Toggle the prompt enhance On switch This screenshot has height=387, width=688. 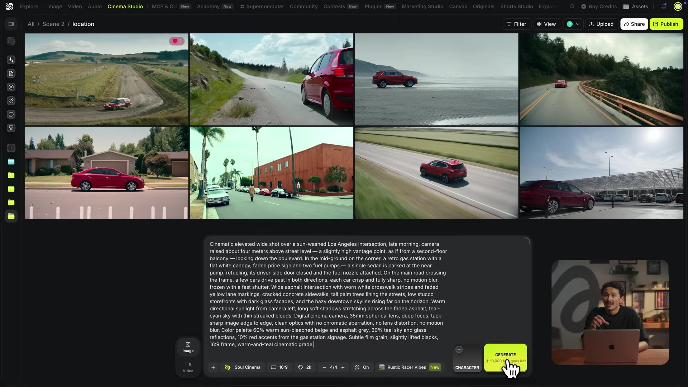(x=362, y=367)
